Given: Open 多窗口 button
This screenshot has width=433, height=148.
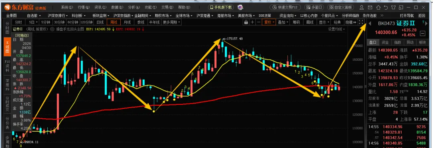Looking at the screenshot, I should point(314,7).
